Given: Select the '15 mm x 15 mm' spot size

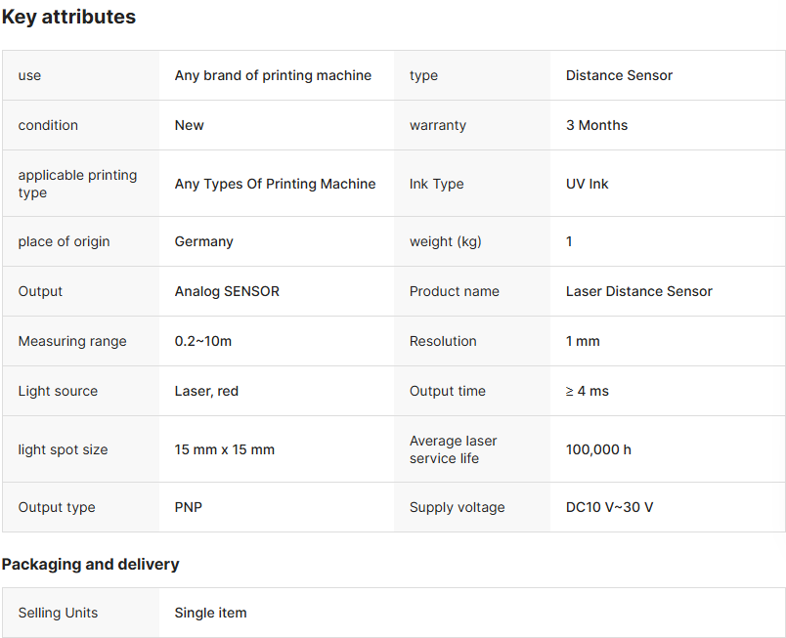Looking at the screenshot, I should [x=224, y=449].
